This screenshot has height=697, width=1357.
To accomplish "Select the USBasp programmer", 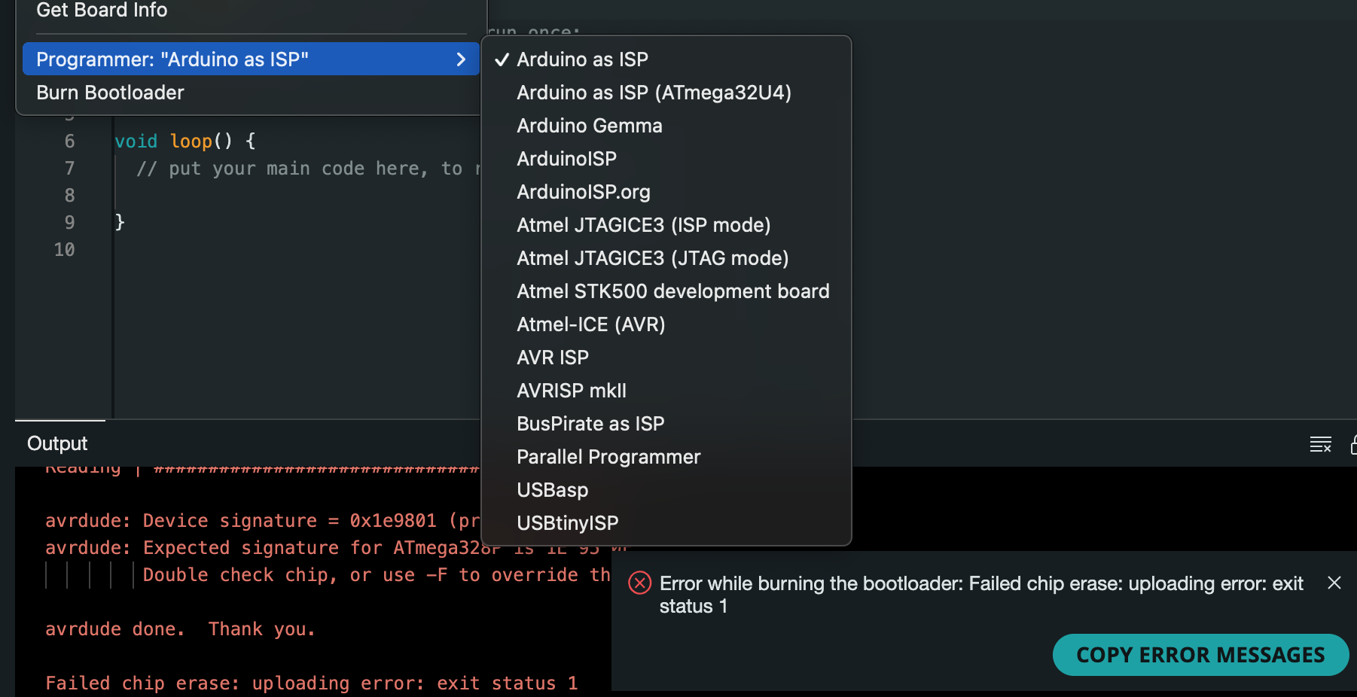I will point(552,490).
